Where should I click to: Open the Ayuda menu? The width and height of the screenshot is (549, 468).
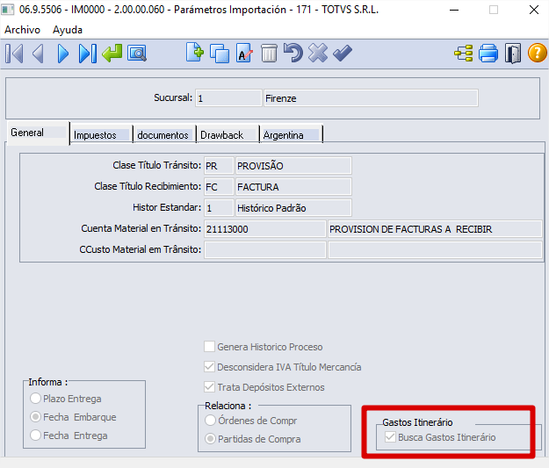click(68, 30)
